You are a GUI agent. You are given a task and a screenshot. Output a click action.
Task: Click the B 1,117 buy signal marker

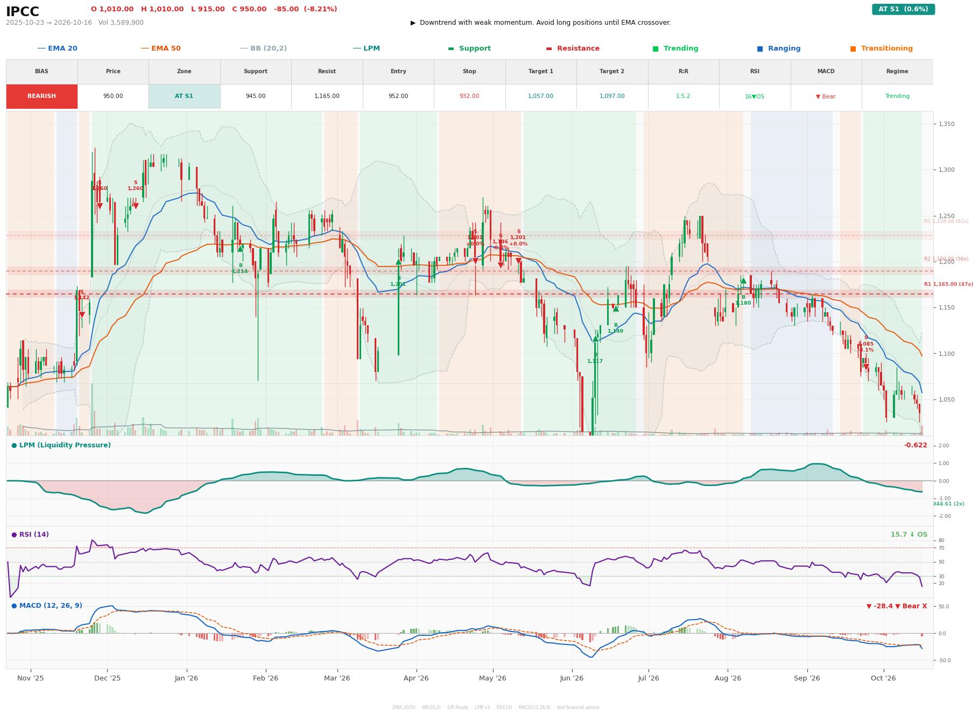pos(595,339)
